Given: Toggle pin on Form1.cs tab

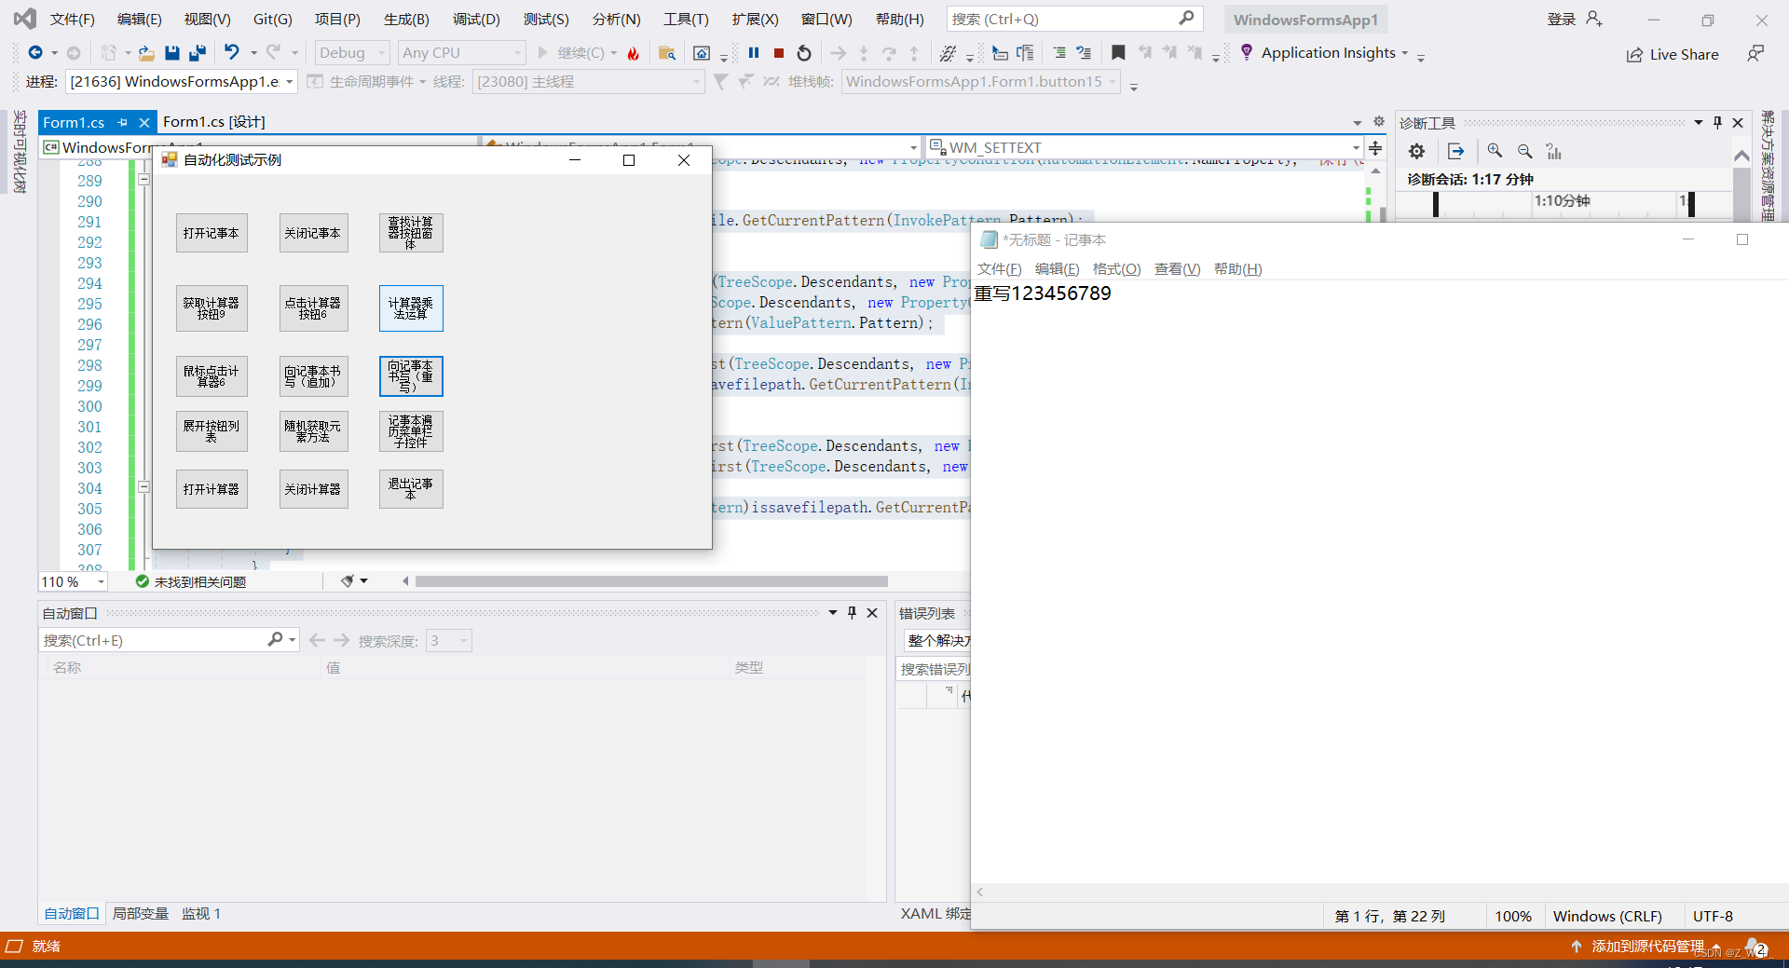Looking at the screenshot, I should (122, 122).
